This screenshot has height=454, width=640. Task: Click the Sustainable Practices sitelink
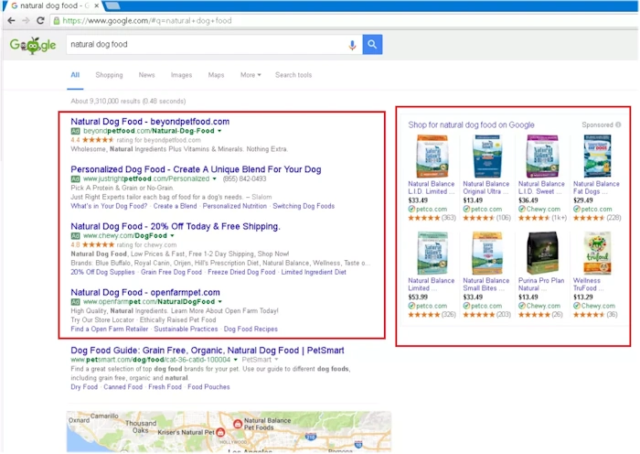pyautogui.click(x=186, y=329)
